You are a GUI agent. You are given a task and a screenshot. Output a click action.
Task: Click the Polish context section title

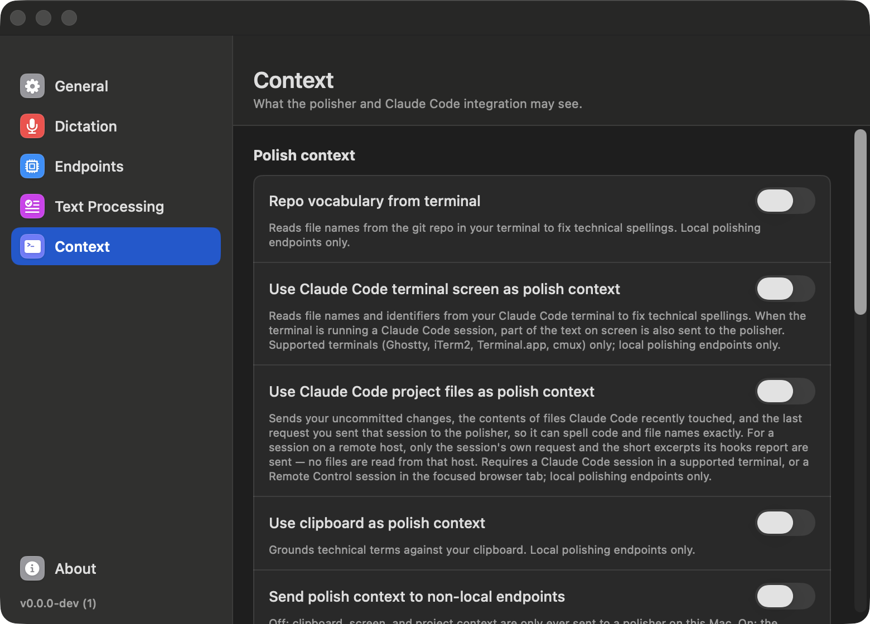[x=304, y=155]
